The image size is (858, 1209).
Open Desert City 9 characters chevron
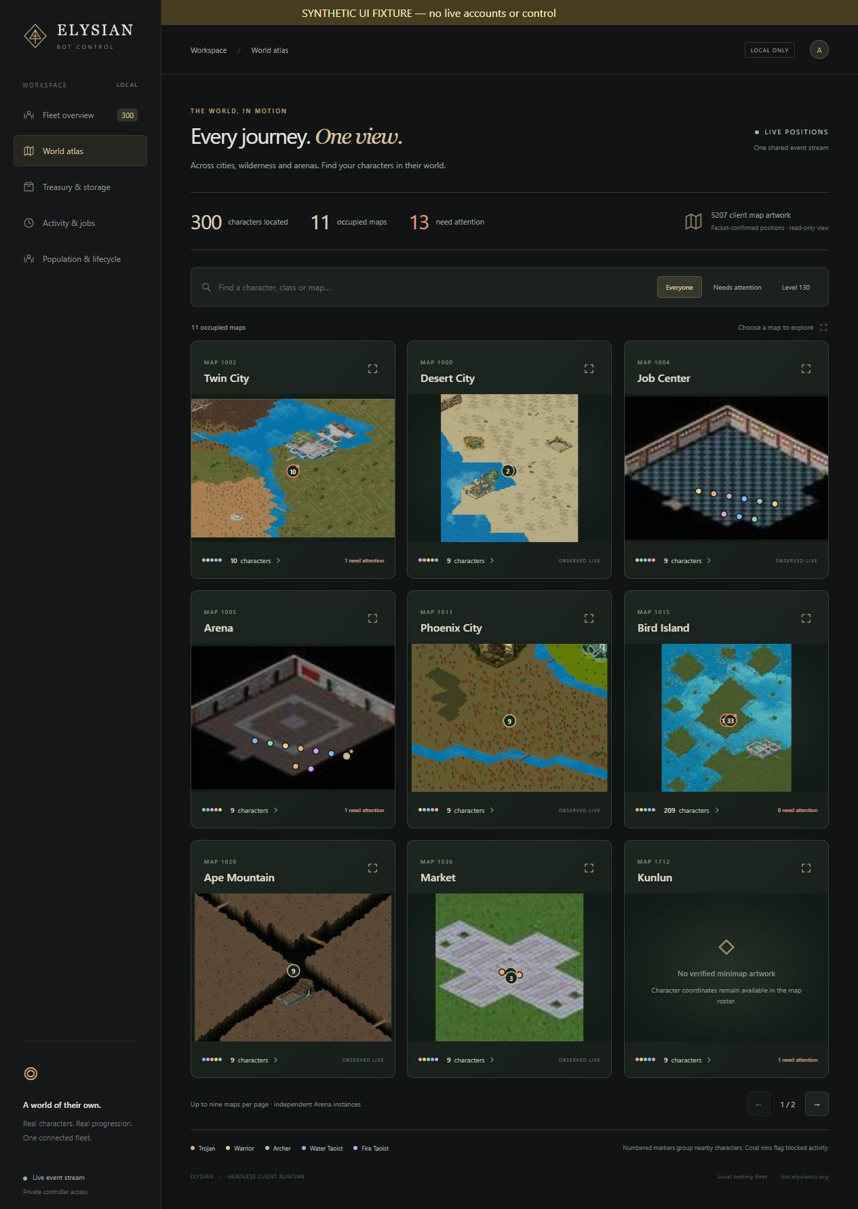click(x=492, y=560)
